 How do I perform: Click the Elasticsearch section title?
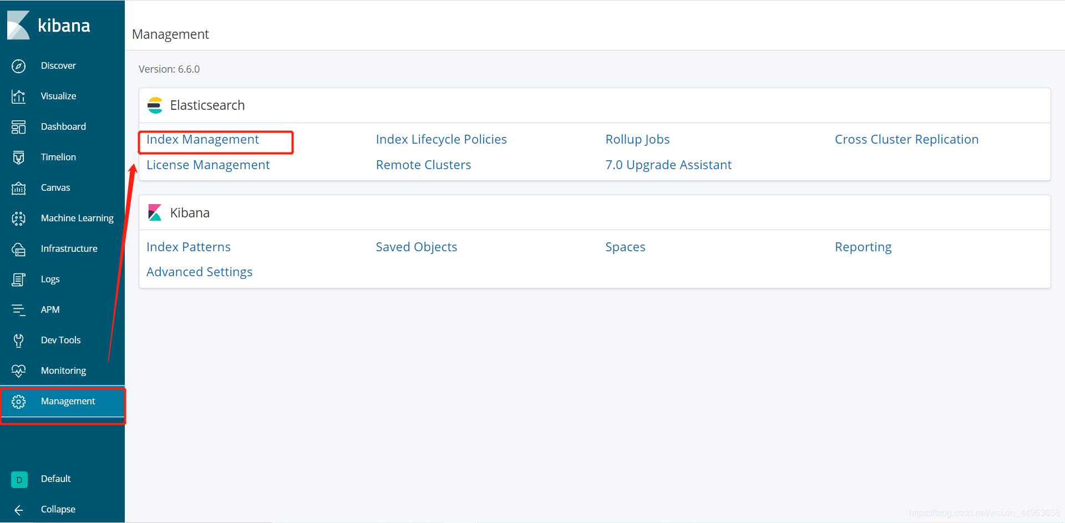[x=207, y=105]
